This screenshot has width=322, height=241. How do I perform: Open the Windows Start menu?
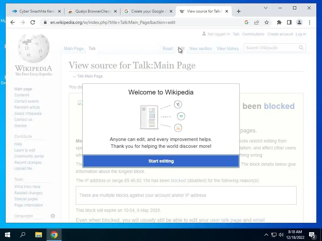(8, 235)
